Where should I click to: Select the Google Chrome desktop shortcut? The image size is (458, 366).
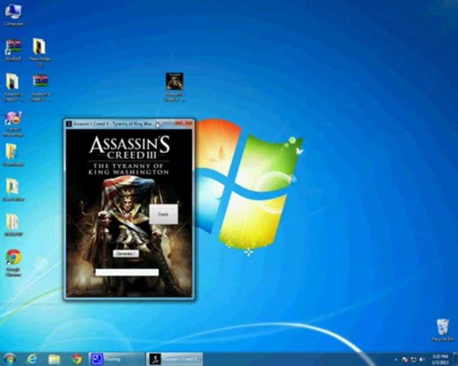13,263
